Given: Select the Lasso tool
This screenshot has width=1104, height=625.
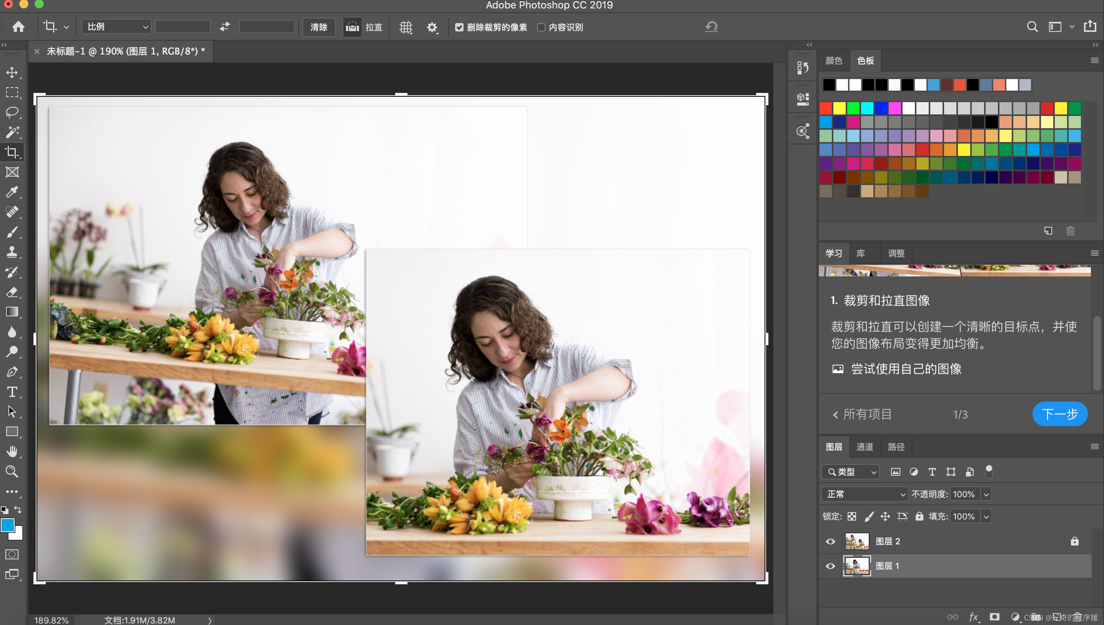Looking at the screenshot, I should pyautogui.click(x=12, y=112).
